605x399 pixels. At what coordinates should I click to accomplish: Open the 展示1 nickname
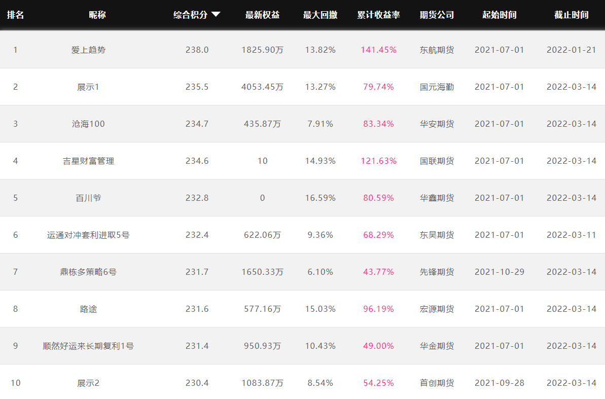pos(88,87)
